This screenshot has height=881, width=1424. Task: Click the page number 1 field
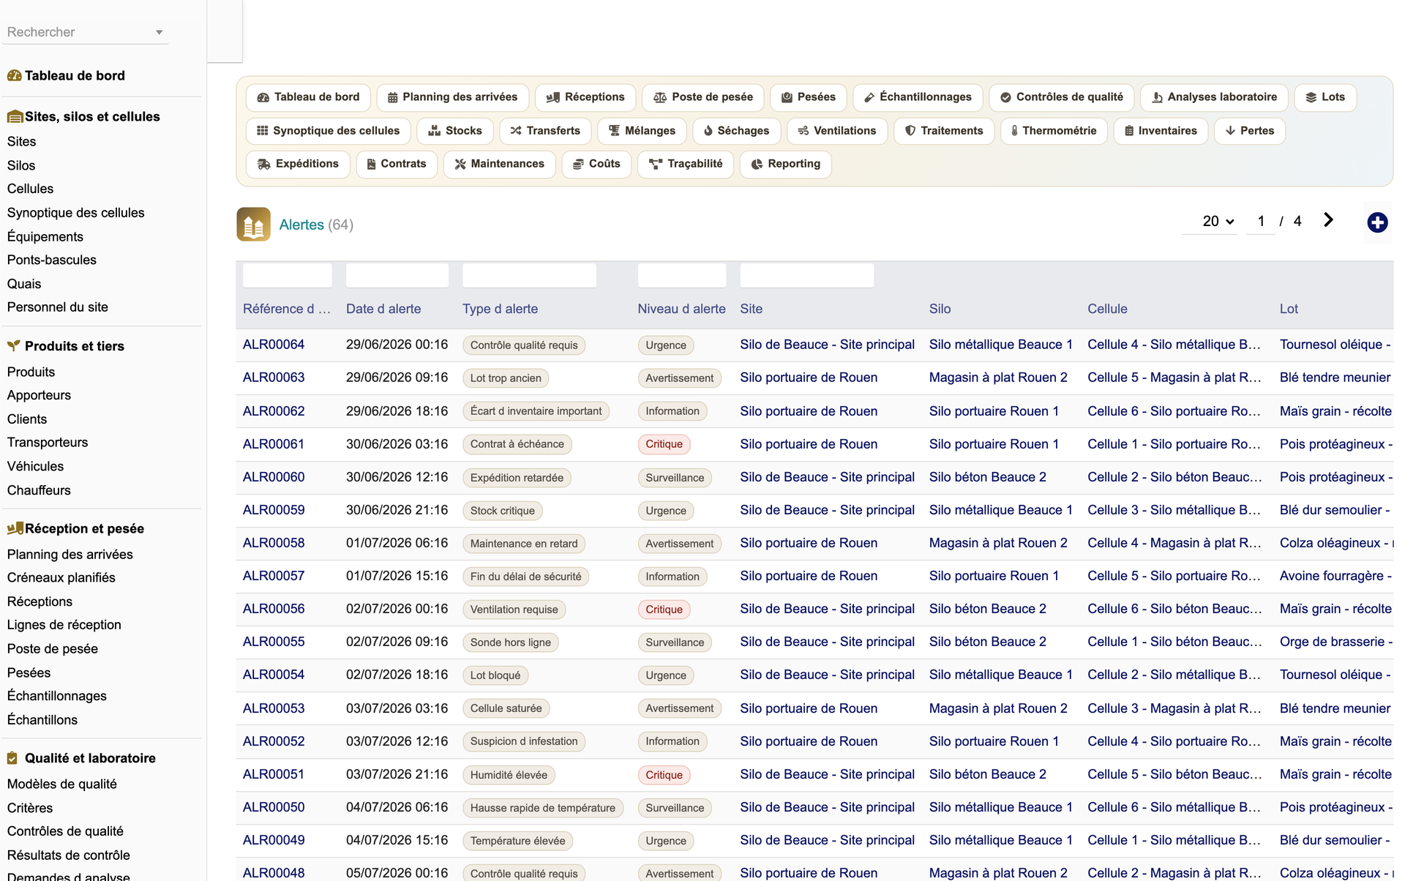tap(1261, 221)
